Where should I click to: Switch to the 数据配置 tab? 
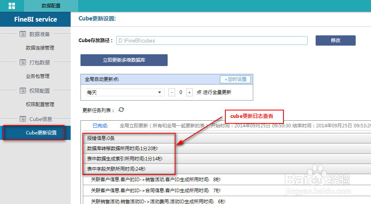(x=51, y=6)
